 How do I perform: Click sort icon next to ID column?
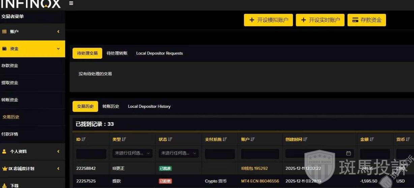(x=84, y=139)
